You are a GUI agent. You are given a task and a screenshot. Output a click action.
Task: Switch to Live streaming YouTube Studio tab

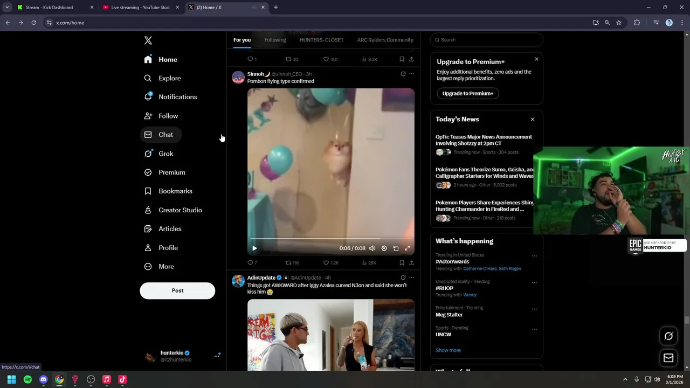click(141, 8)
